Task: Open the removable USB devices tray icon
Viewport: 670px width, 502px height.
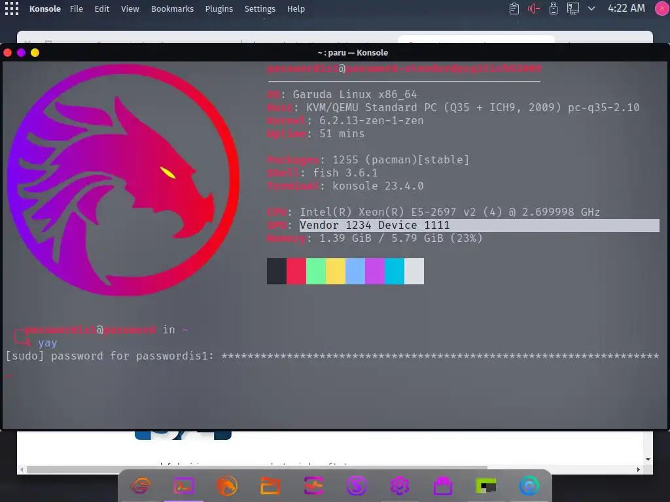Action: (x=554, y=8)
